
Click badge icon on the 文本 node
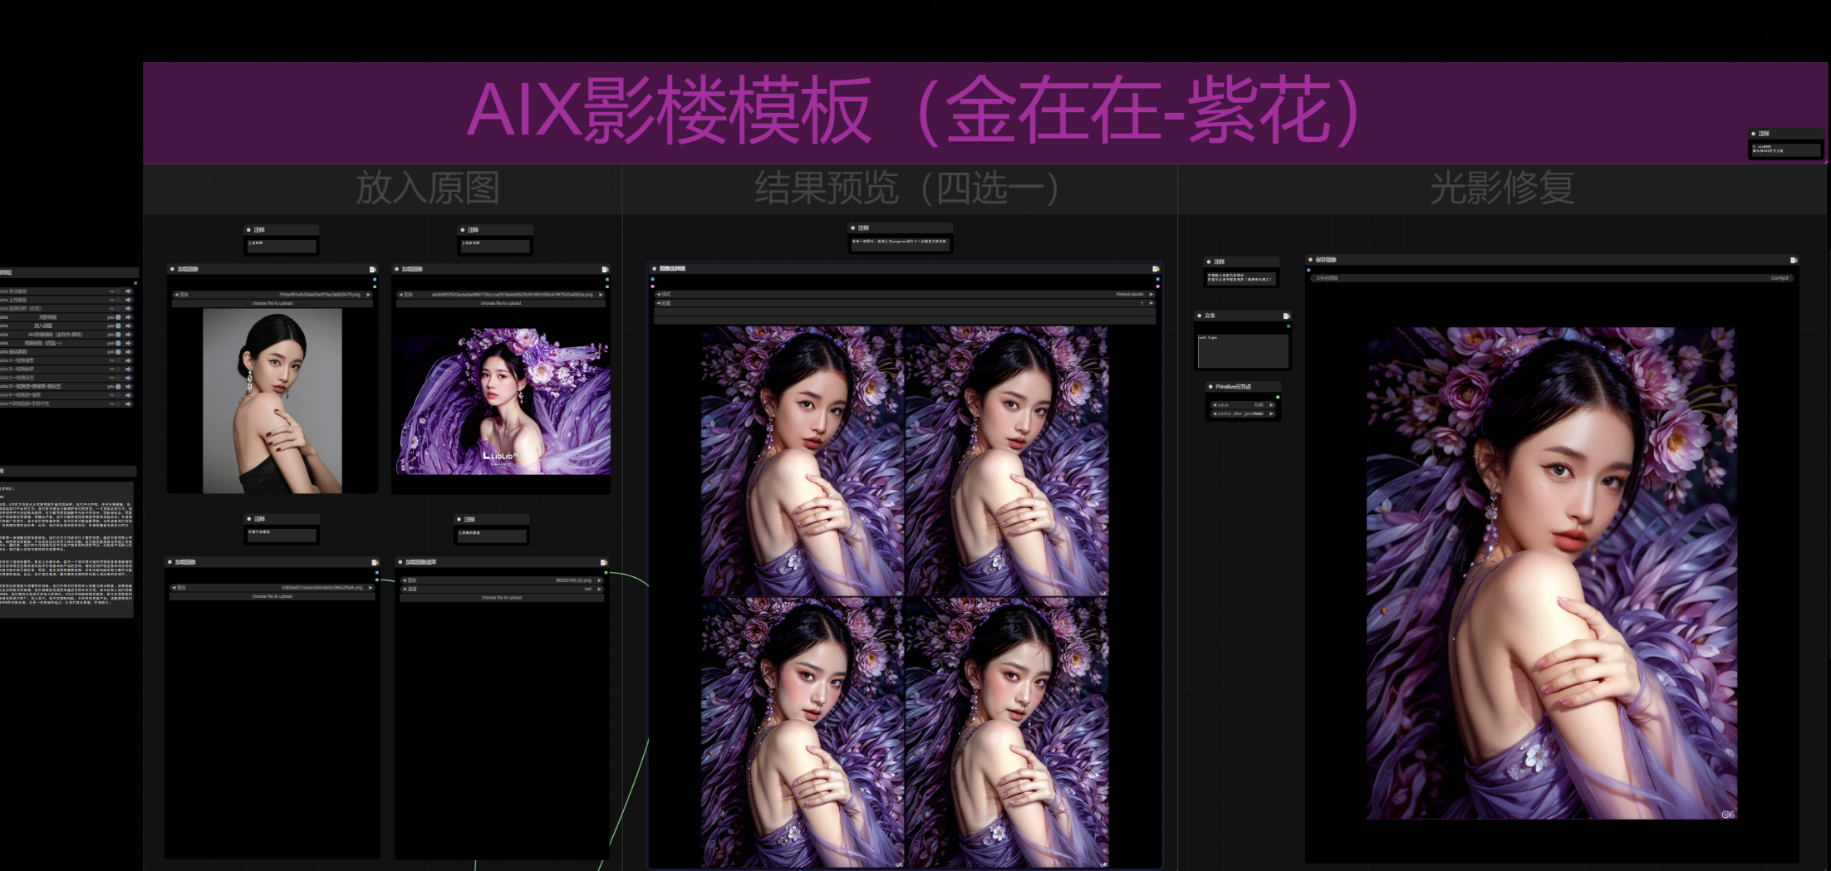1287,316
